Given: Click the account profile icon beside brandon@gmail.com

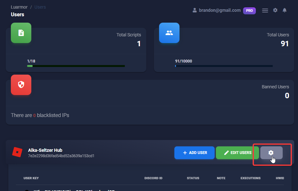Looking at the screenshot, I should pos(195,10).
